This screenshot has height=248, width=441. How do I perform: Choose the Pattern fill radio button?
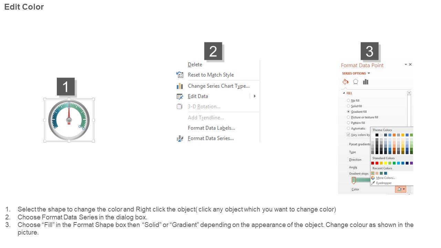coord(348,123)
